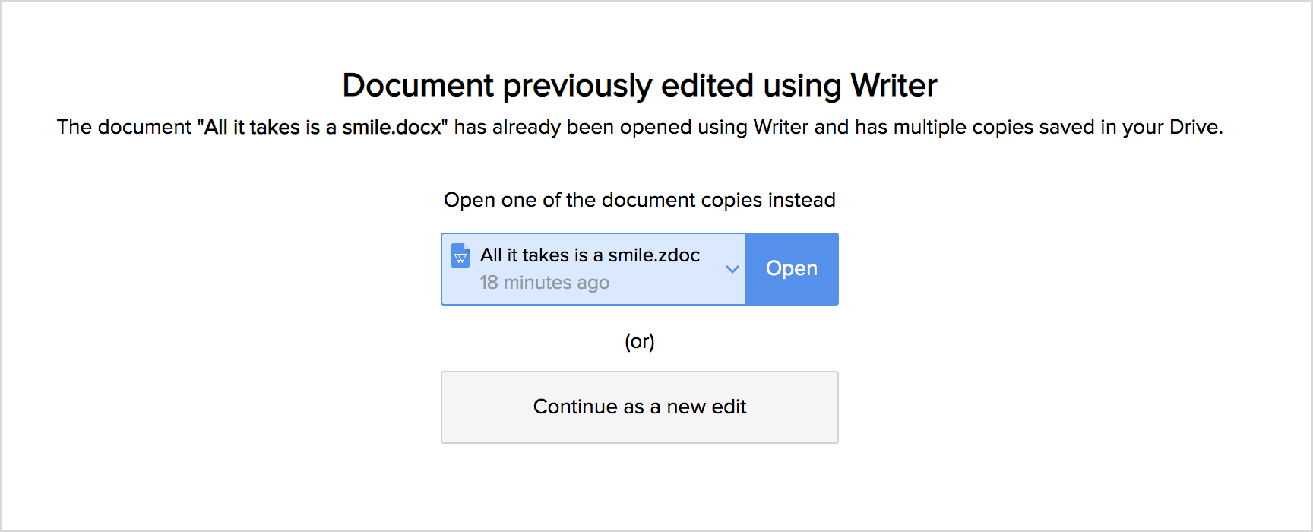This screenshot has width=1313, height=532.
Task: Expand the document copies dropdown chevron
Action: point(732,269)
